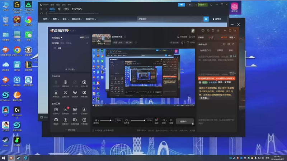Open the TSZSSS profile tab in Steam

click(77, 9)
